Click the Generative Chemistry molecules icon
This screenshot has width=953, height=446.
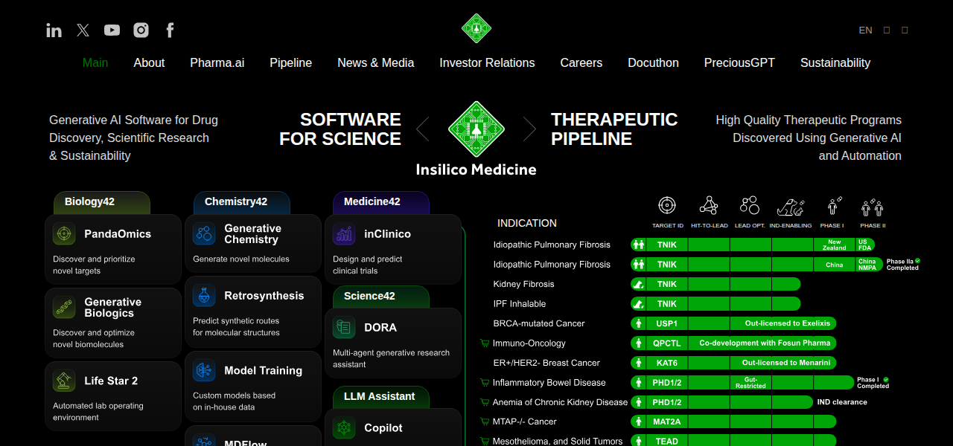pos(203,233)
